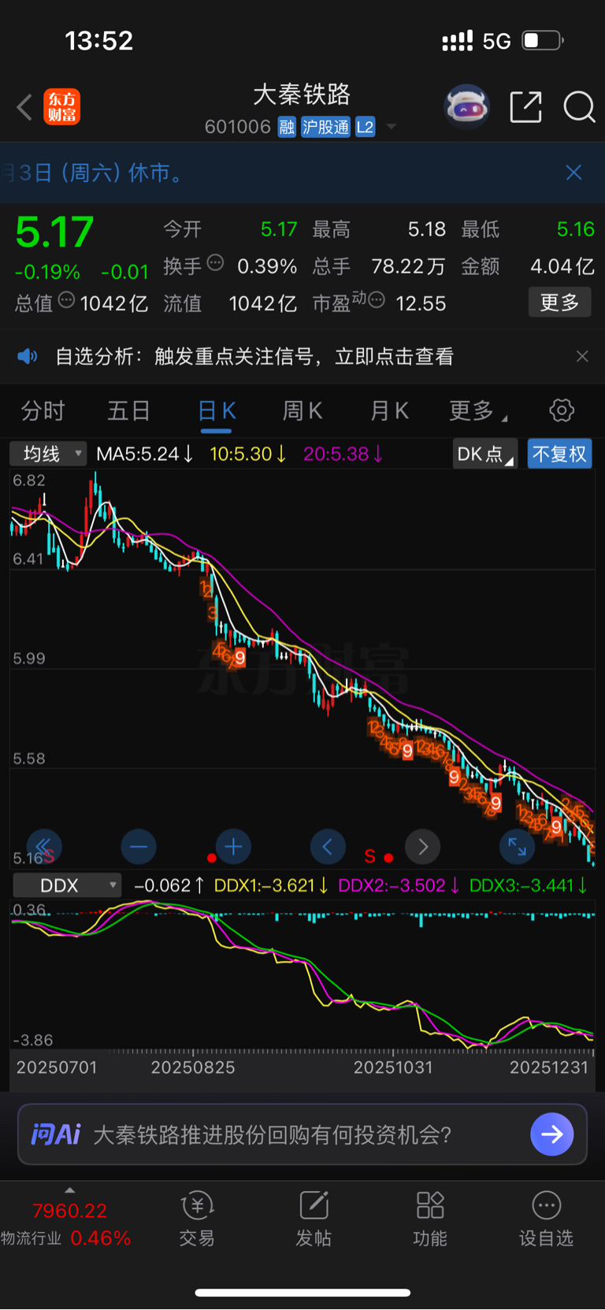The height and width of the screenshot is (1310, 605).
Task: Open DDX sub-indicator dropdown
Action: coord(67,885)
